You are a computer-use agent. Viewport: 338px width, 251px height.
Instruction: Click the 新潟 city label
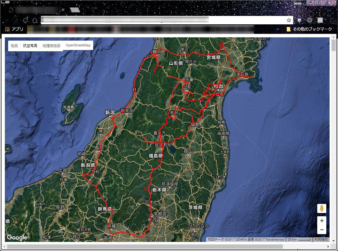[110, 112]
